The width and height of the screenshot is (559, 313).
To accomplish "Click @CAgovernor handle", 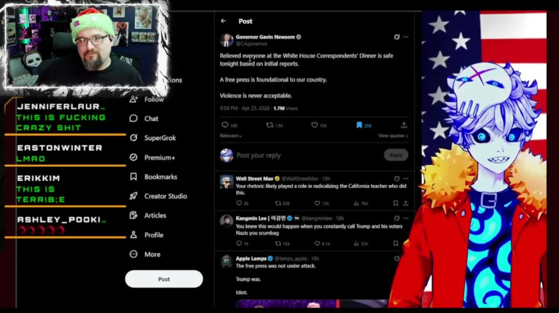I will (x=252, y=44).
